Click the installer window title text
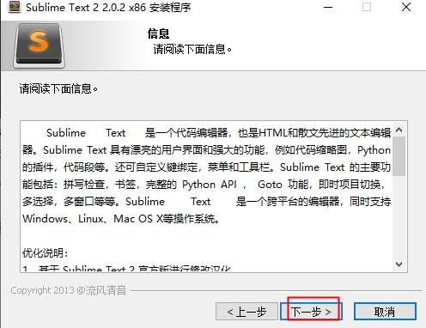 point(108,8)
